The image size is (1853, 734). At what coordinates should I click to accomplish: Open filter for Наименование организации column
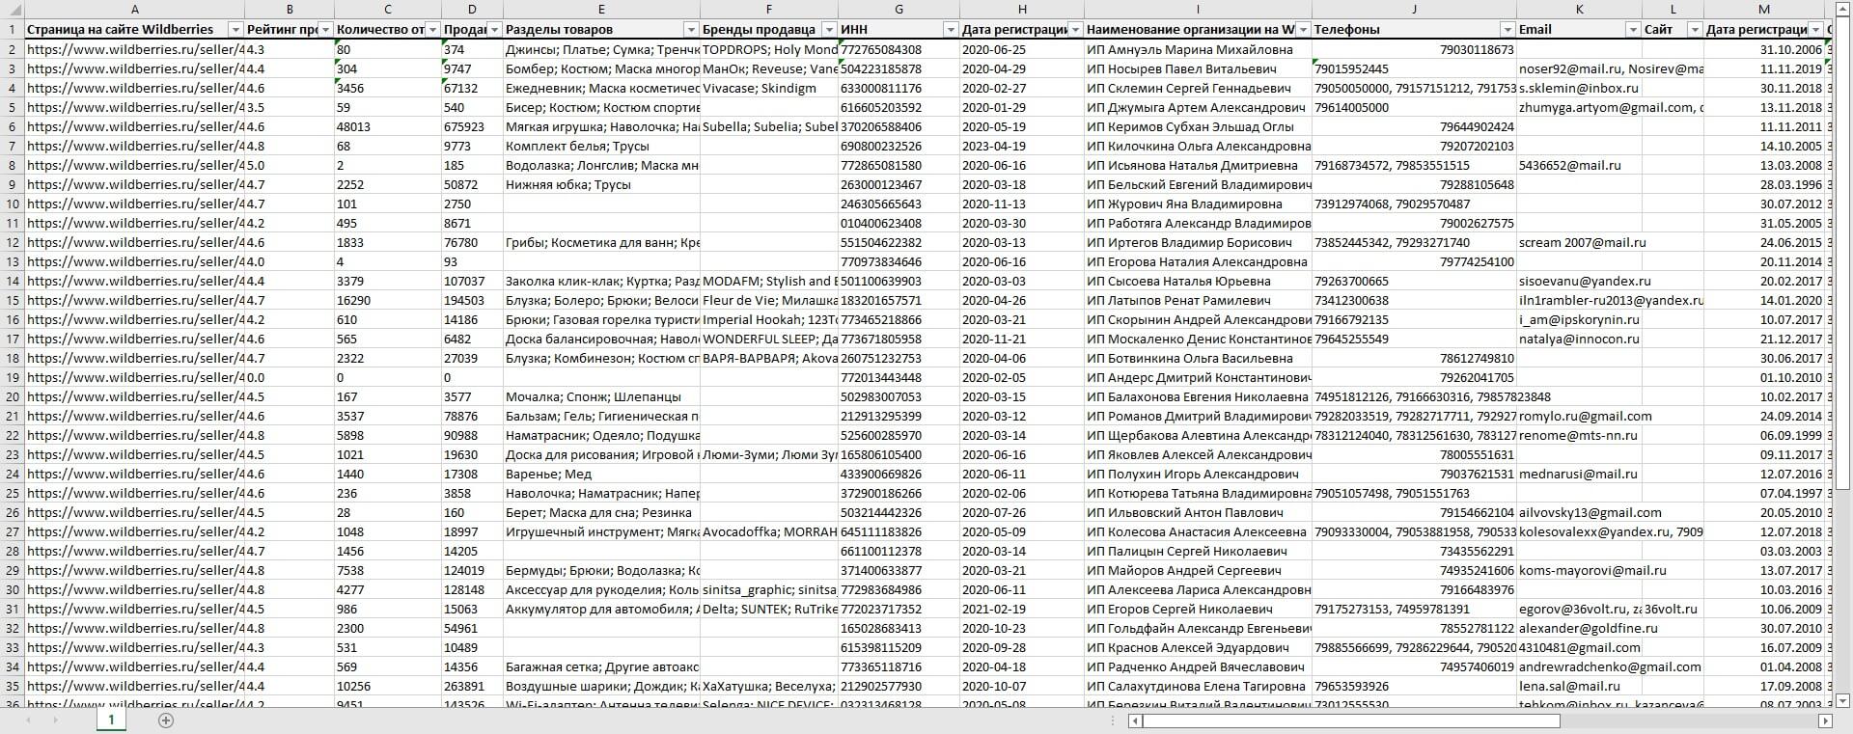coord(1303,30)
